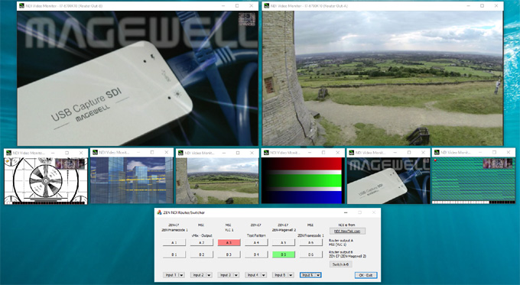This screenshot has width=520, height=285.
Task: Expand the Input 4 source dropdown
Action: 255,275
